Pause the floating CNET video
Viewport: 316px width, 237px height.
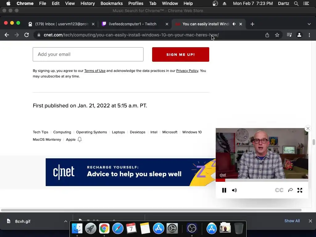pyautogui.click(x=224, y=190)
